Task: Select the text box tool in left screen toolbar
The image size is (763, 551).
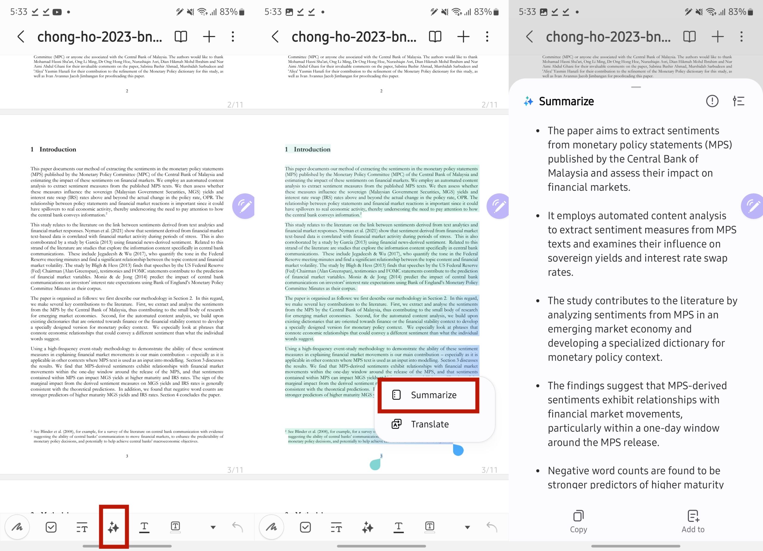Action: coord(175,527)
